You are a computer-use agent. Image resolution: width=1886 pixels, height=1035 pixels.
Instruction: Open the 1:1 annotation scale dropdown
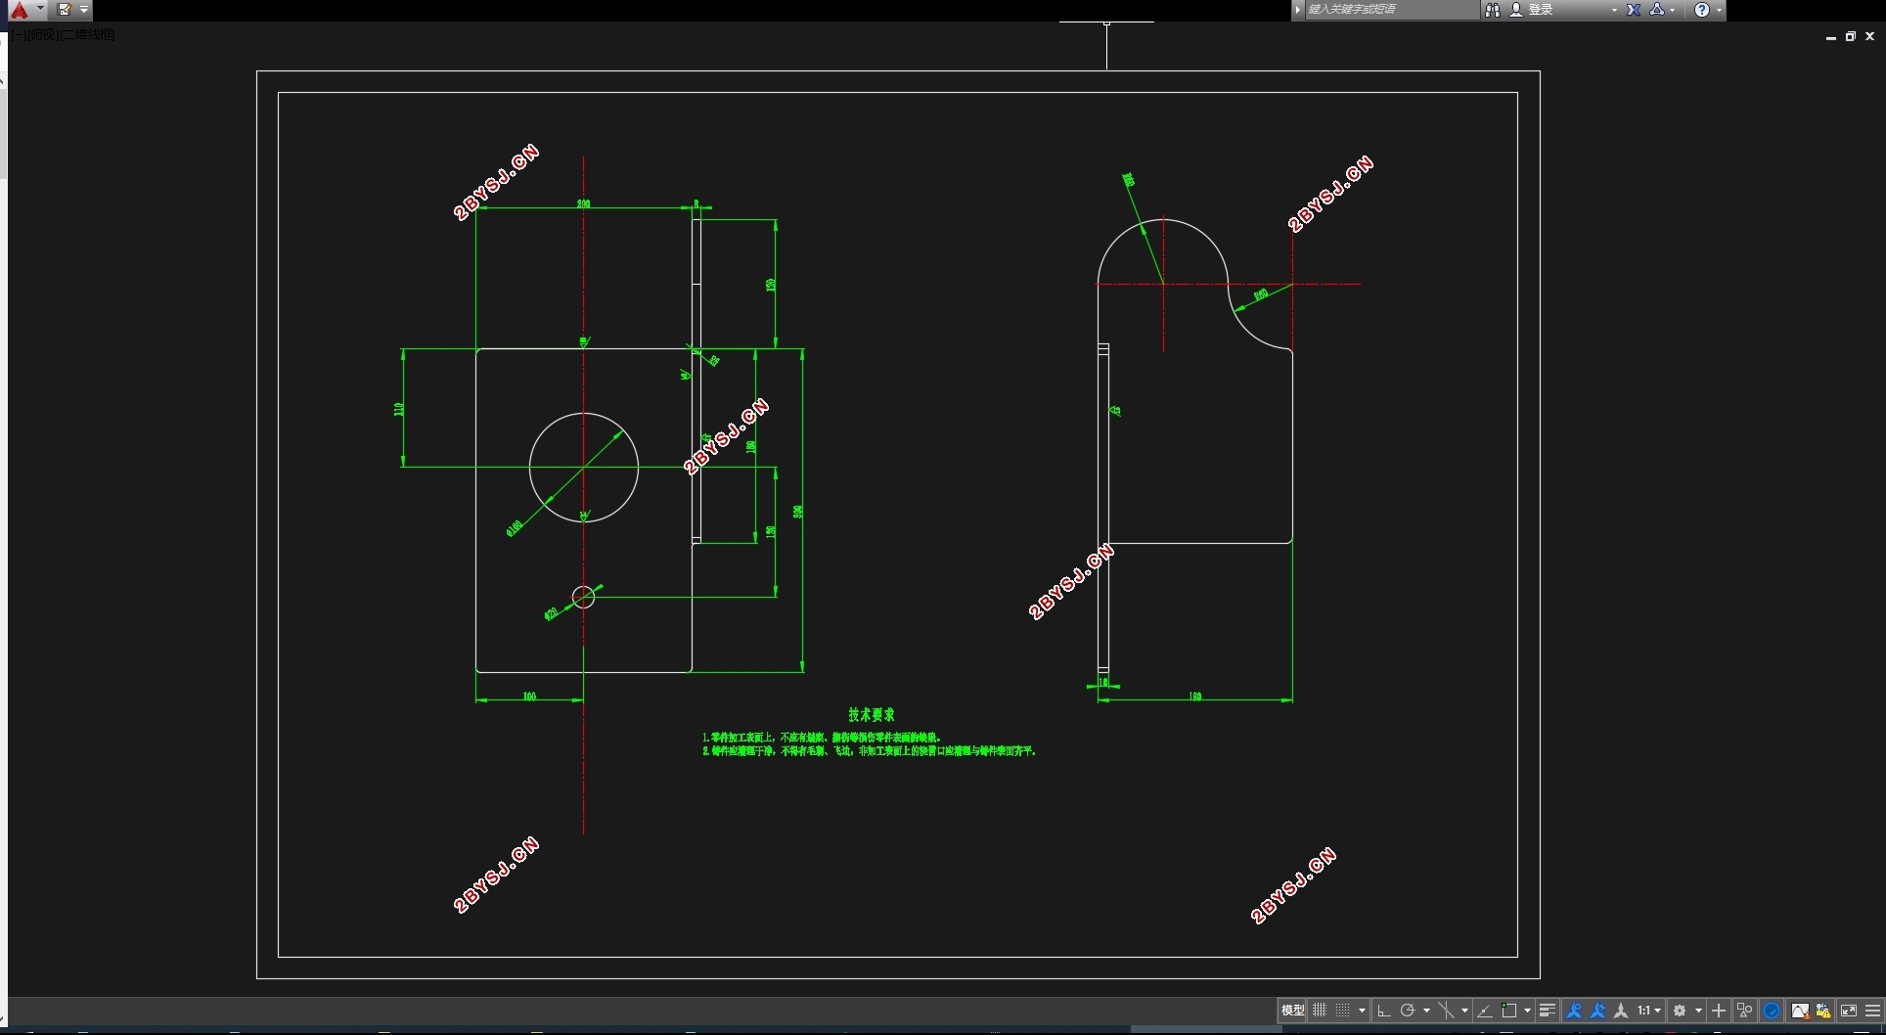tap(1649, 1011)
